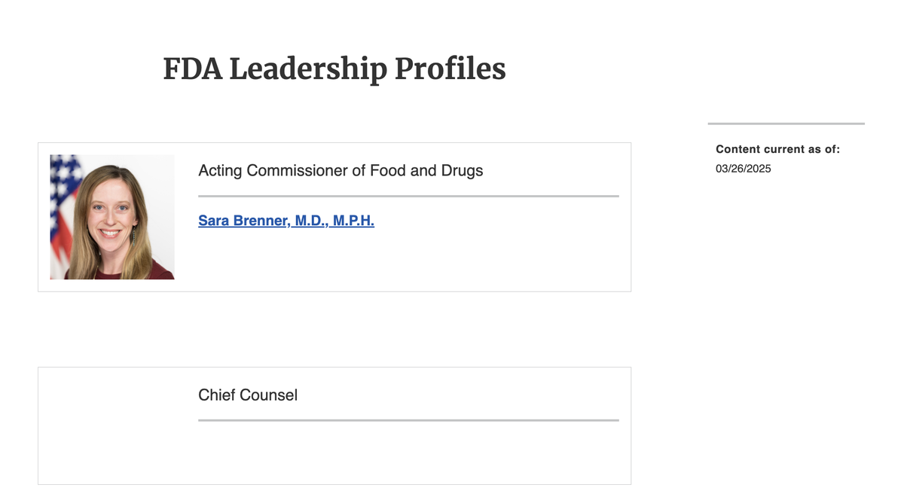This screenshot has width=904, height=494.
Task: Open the Sara Brenner, M.D., M.P.H. profile link
Action: pyautogui.click(x=286, y=221)
